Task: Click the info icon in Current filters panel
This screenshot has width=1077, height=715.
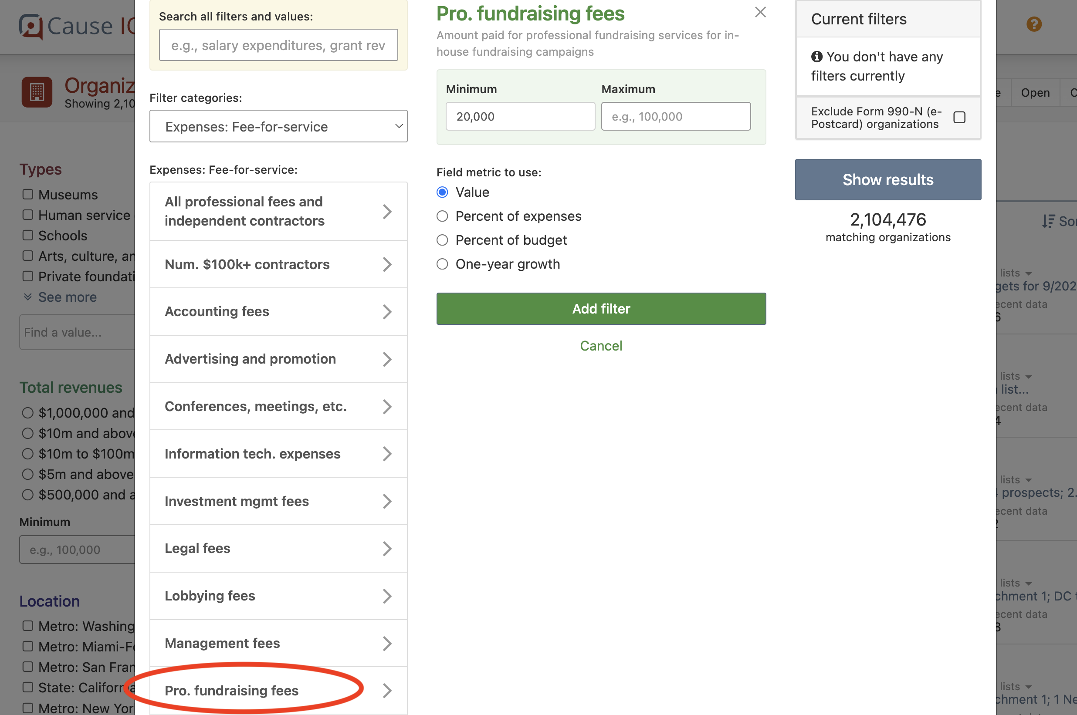Action: point(816,57)
